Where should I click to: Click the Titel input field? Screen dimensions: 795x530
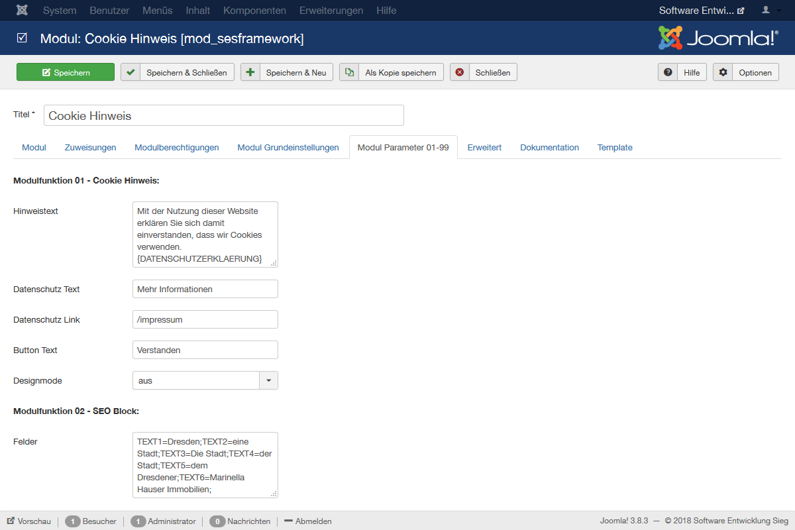pyautogui.click(x=224, y=115)
